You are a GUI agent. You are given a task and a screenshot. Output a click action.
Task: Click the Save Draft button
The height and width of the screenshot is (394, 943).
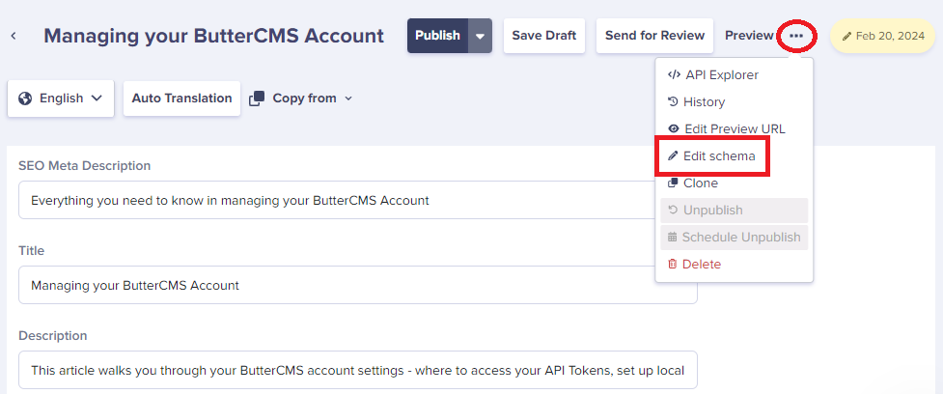[x=544, y=36]
